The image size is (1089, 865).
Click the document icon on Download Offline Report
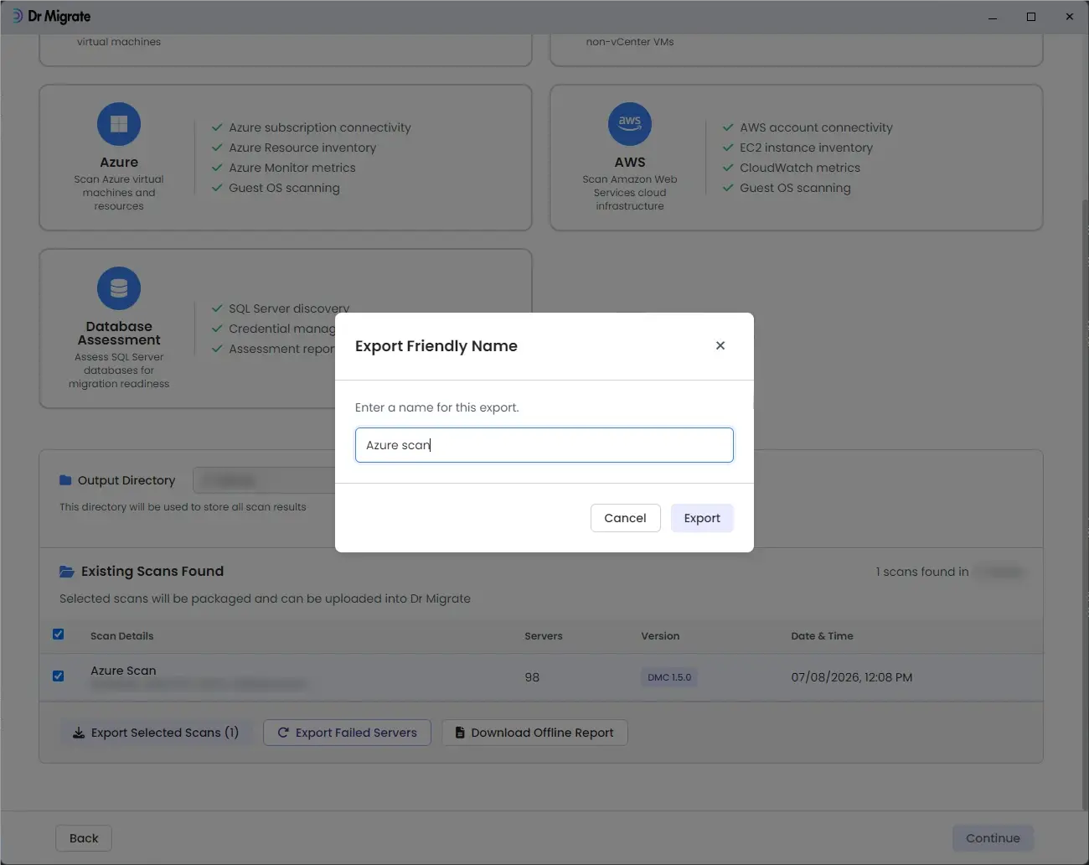point(460,733)
